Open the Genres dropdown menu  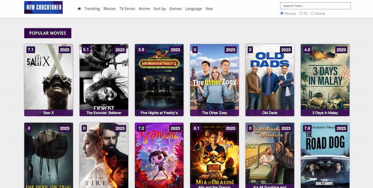coord(175,9)
